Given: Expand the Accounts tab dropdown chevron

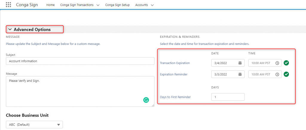Looking at the screenshot, I should (152, 5).
